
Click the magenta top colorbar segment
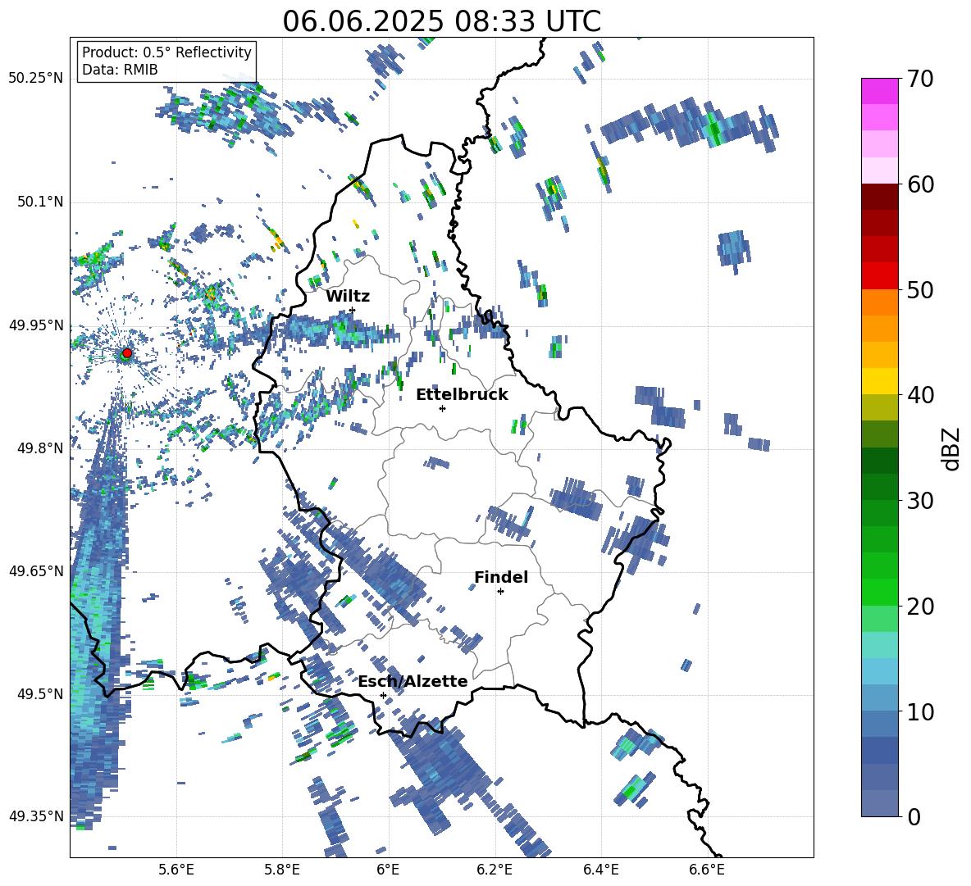pos(879,91)
